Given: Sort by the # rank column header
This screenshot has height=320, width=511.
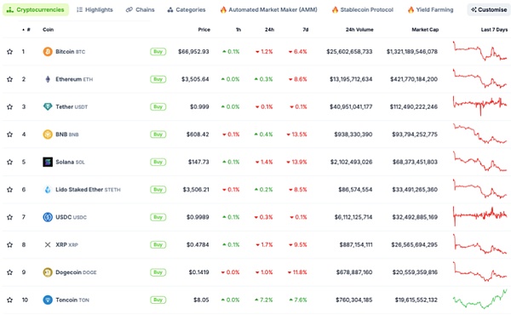Looking at the screenshot, I should click(x=26, y=30).
